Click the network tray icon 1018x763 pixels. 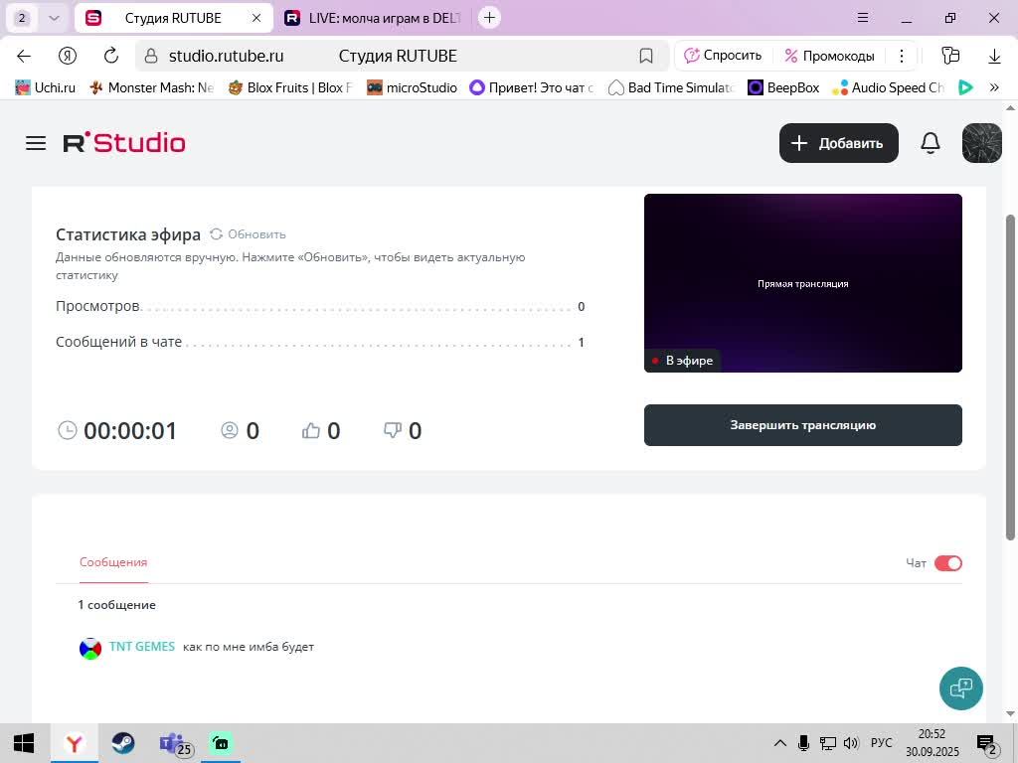pyautogui.click(x=827, y=743)
